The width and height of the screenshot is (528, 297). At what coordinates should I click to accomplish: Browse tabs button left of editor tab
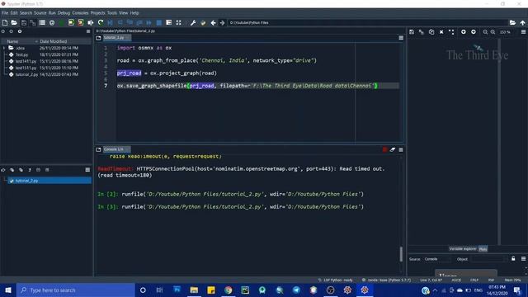pyautogui.click(x=98, y=38)
